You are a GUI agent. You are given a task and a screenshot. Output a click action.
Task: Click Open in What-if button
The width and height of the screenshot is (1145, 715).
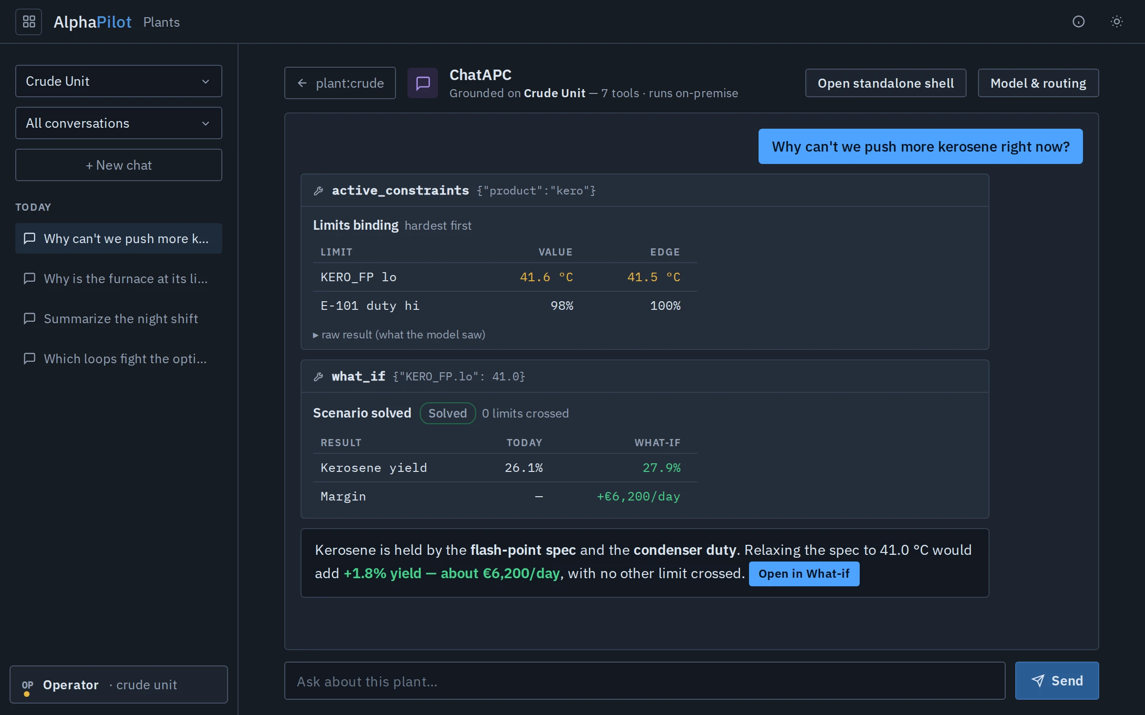pyautogui.click(x=804, y=573)
